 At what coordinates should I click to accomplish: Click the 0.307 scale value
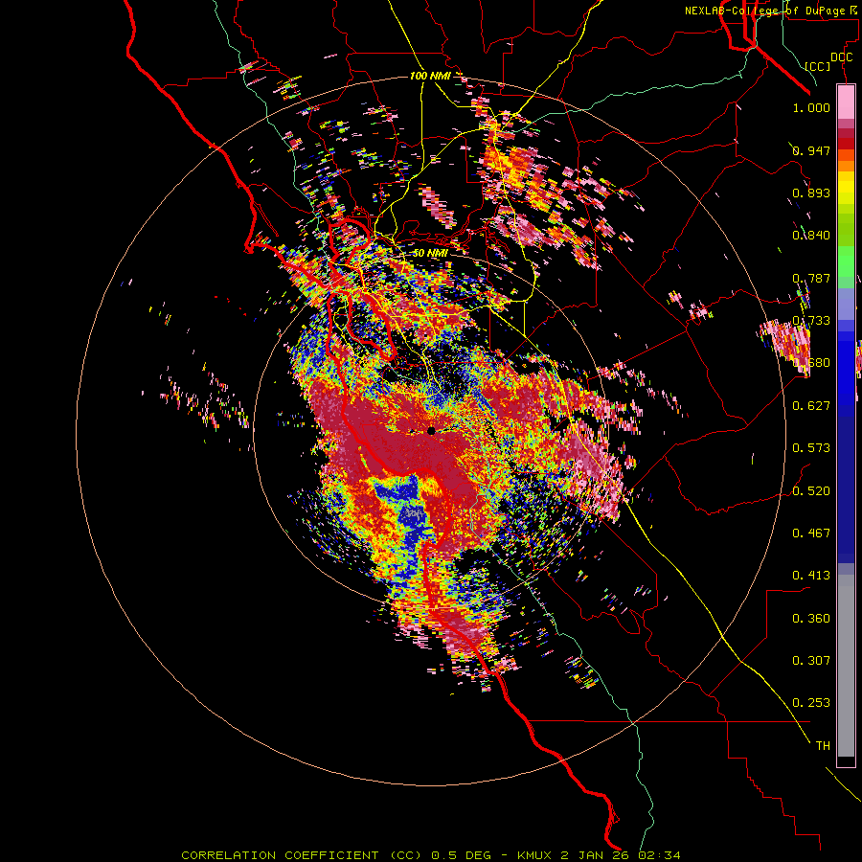[x=811, y=661]
